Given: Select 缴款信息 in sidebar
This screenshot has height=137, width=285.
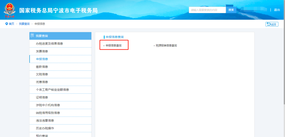Looking at the screenshot, I should (x=60, y=67).
